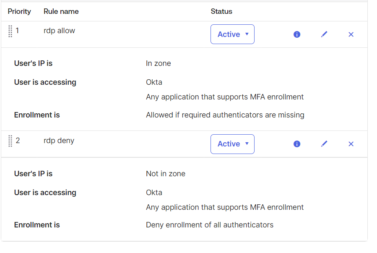377x253 pixels.
Task: Edit the rdp allow rule with pencil icon
Action: pyautogui.click(x=324, y=34)
